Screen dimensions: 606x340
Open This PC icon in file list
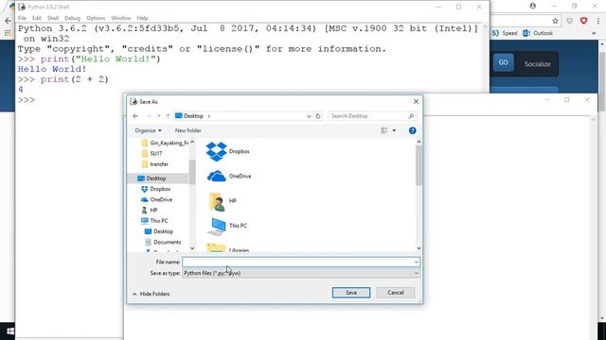pyautogui.click(x=217, y=226)
